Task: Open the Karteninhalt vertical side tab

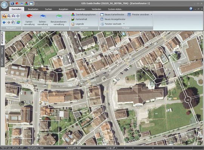Action: [x=2, y=38]
